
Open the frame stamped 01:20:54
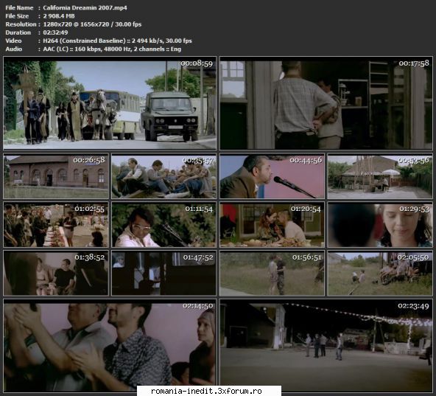[272, 224]
